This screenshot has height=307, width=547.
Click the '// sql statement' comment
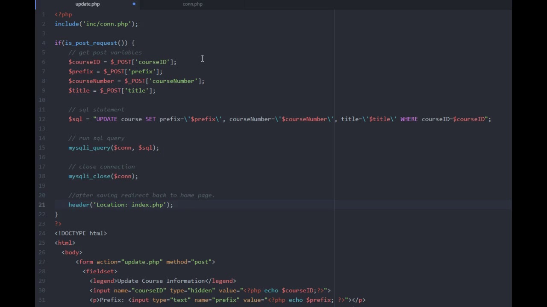(96, 110)
